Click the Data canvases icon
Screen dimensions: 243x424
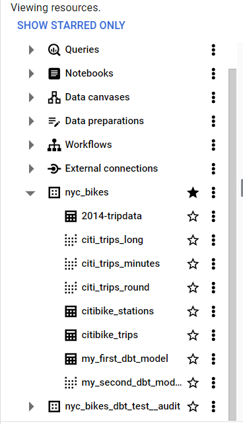tap(54, 97)
